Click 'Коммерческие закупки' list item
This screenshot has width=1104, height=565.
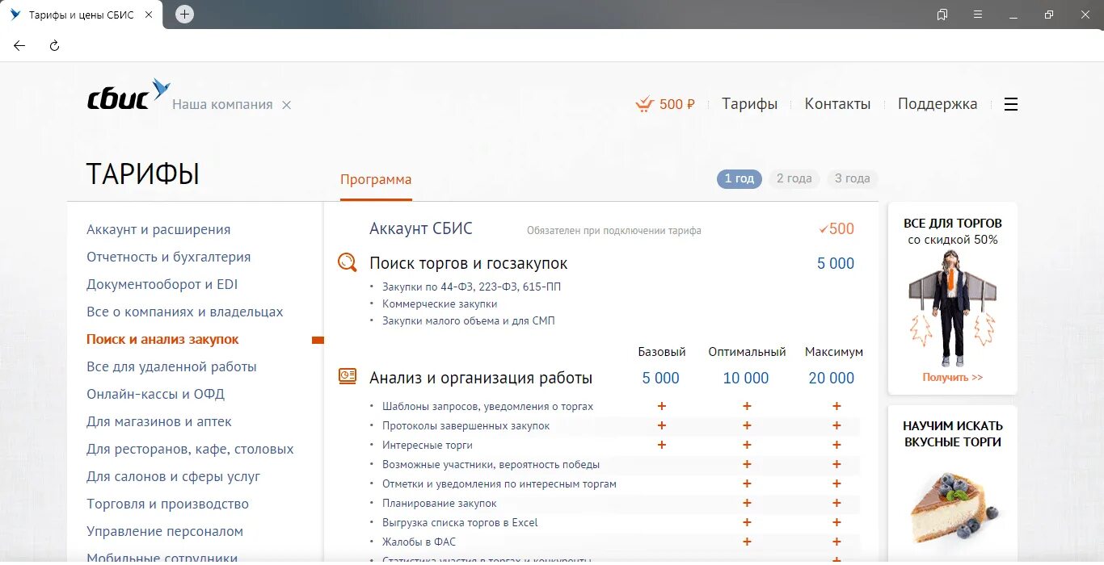(x=440, y=303)
